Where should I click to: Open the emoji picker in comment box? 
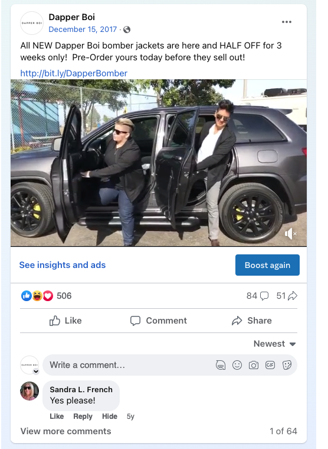[x=237, y=365]
